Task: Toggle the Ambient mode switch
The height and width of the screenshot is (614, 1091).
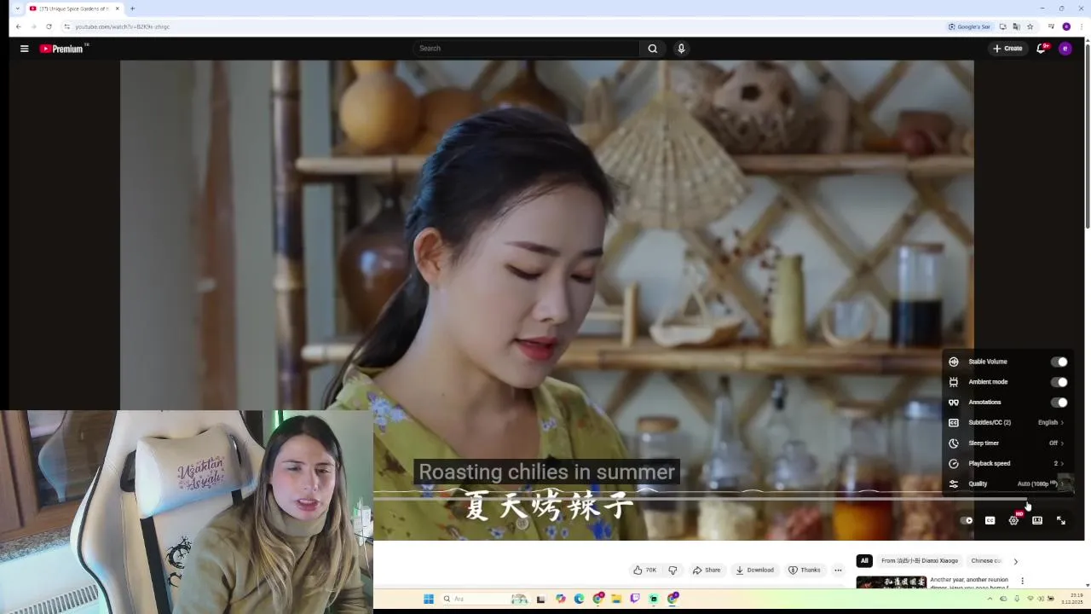Action: coord(1059,382)
